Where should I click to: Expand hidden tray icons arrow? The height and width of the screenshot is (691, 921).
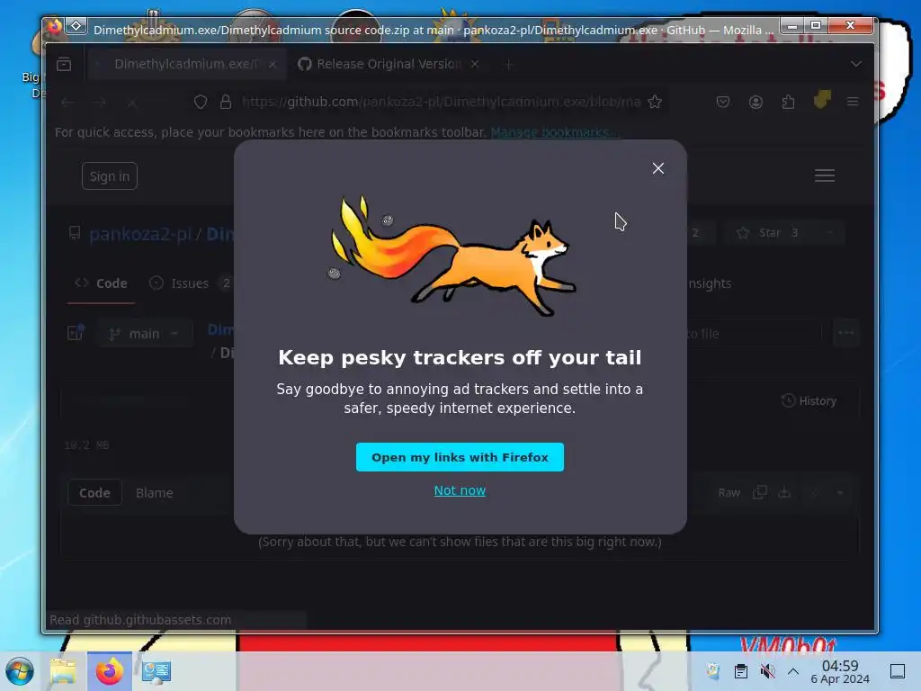point(793,671)
